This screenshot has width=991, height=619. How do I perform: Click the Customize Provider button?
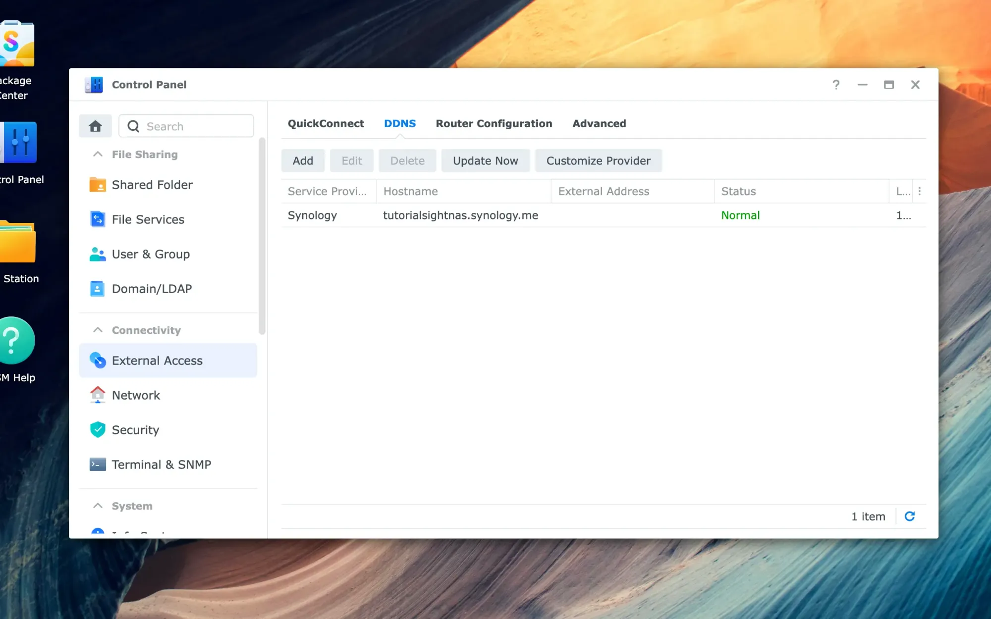599,160
